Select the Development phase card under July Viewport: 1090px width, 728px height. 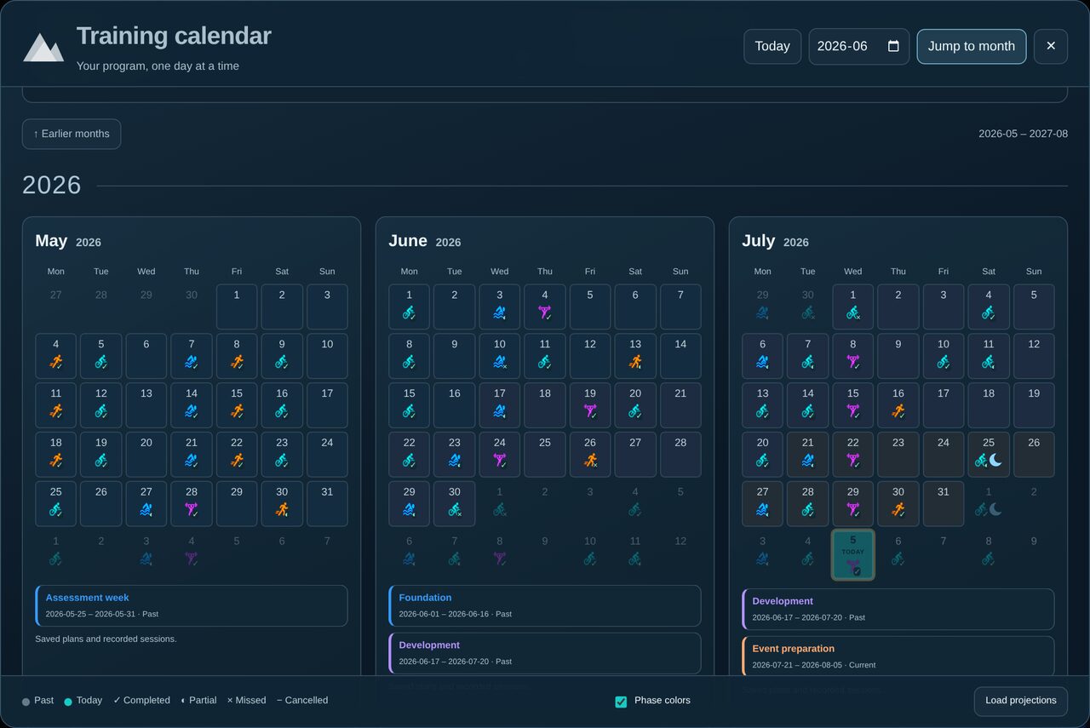click(x=898, y=609)
